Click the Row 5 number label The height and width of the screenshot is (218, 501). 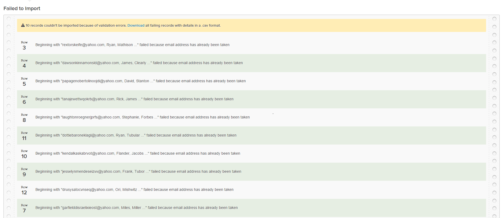pos(24,82)
